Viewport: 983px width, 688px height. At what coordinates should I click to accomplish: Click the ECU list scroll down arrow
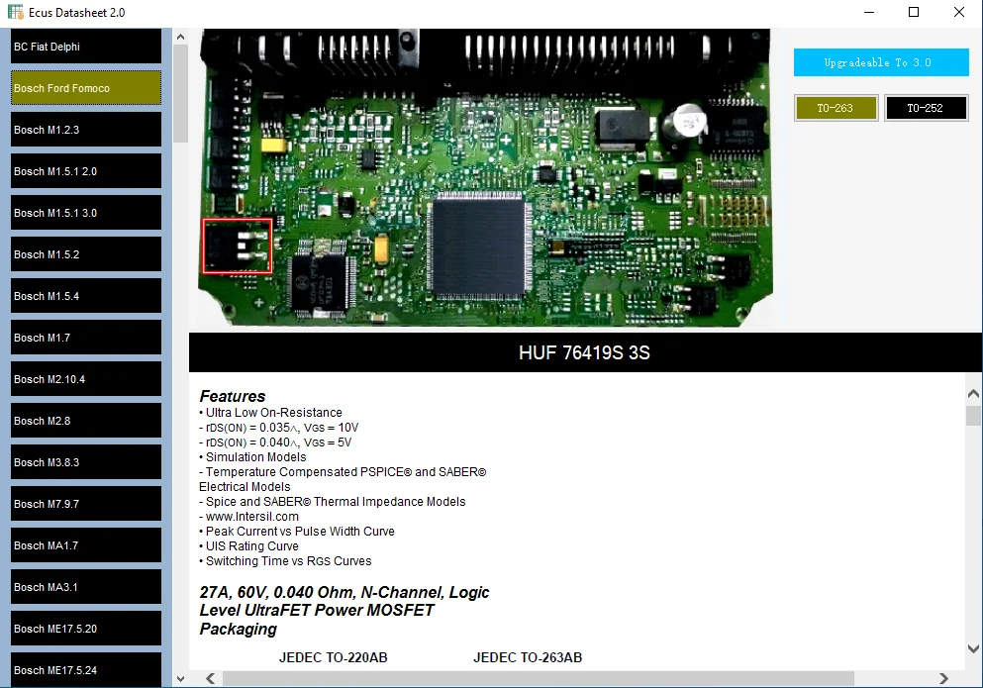(180, 679)
